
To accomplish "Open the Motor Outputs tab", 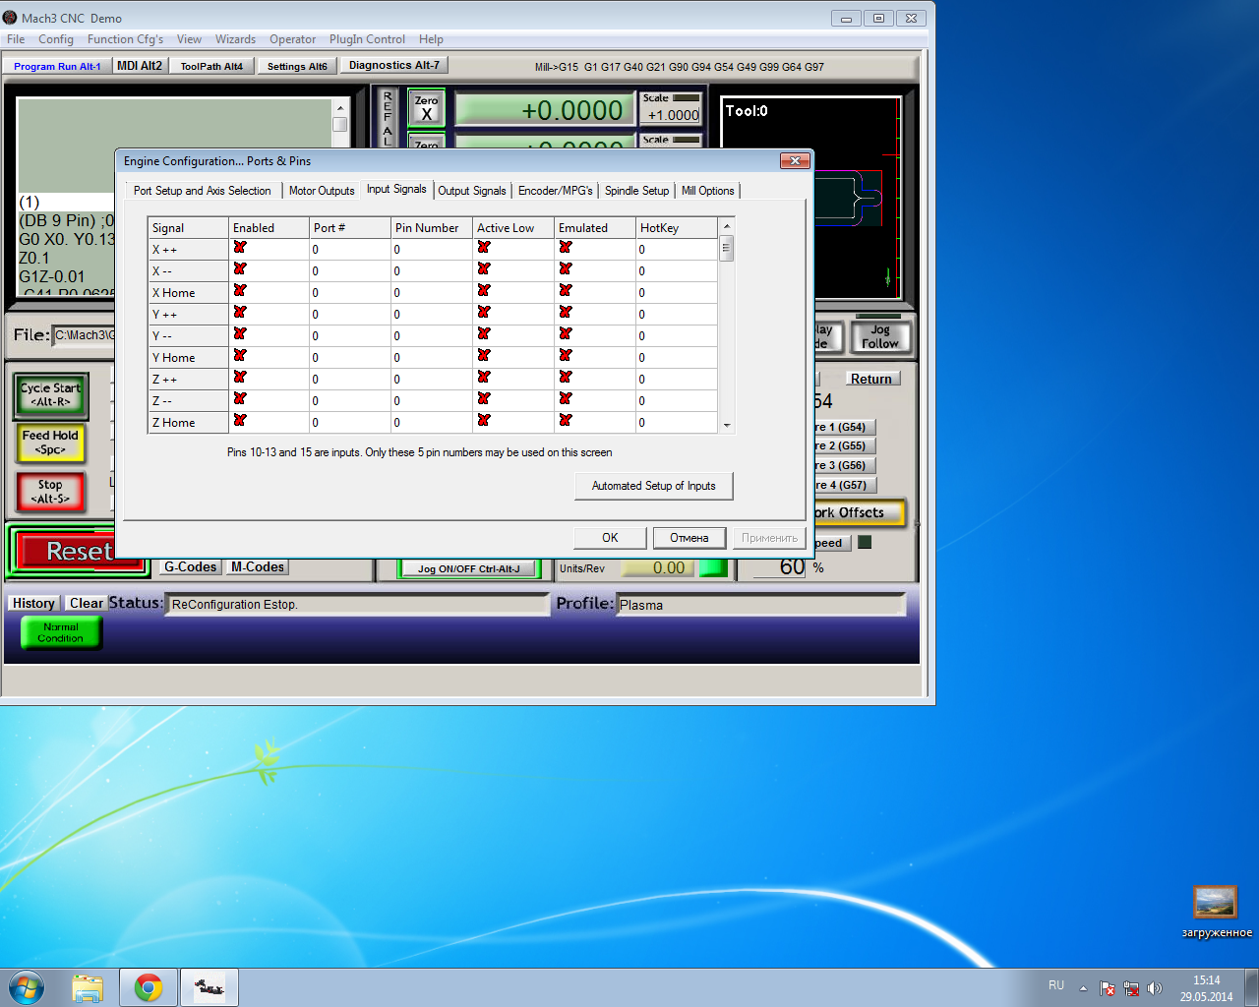I will pyautogui.click(x=322, y=191).
